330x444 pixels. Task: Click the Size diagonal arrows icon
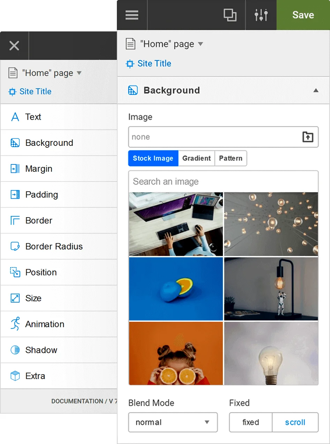pos(15,298)
